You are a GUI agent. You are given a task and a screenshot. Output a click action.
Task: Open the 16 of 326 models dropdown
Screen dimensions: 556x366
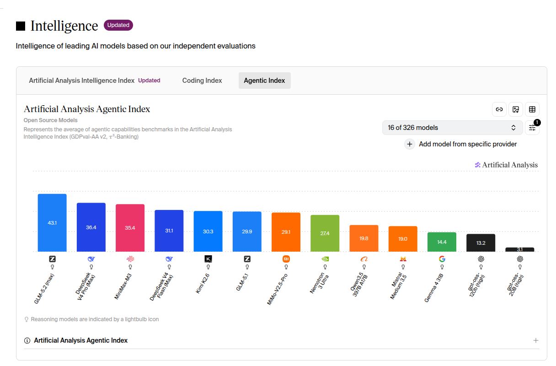click(x=452, y=128)
